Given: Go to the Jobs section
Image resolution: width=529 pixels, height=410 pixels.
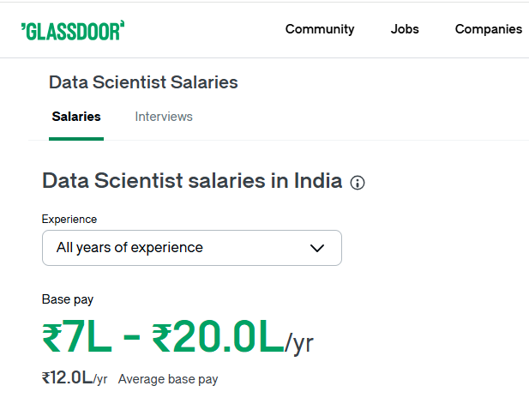Looking at the screenshot, I should [405, 29].
